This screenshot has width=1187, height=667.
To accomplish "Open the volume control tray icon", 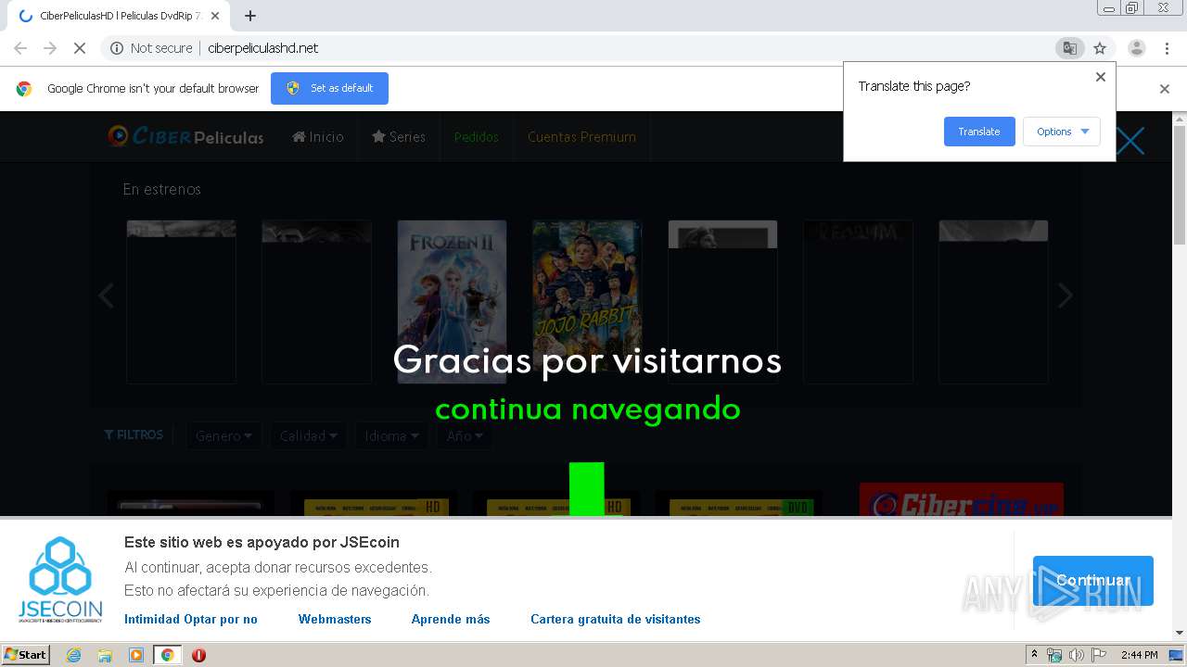I will point(1077,655).
